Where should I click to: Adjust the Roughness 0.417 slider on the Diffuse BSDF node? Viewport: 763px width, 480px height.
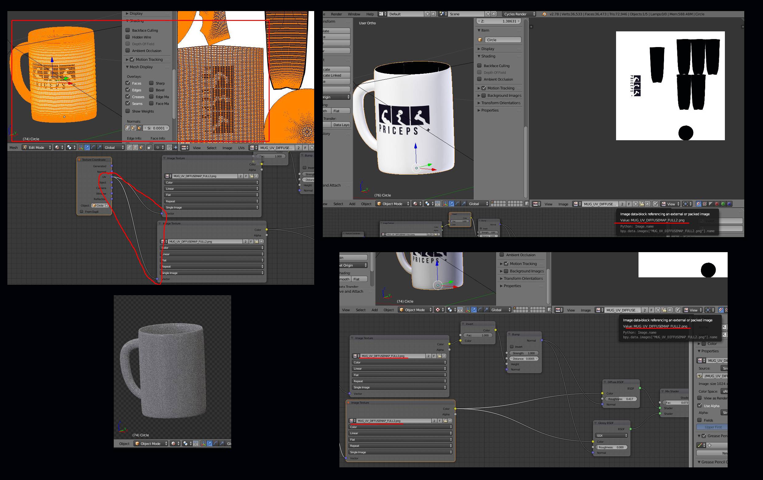click(x=620, y=399)
